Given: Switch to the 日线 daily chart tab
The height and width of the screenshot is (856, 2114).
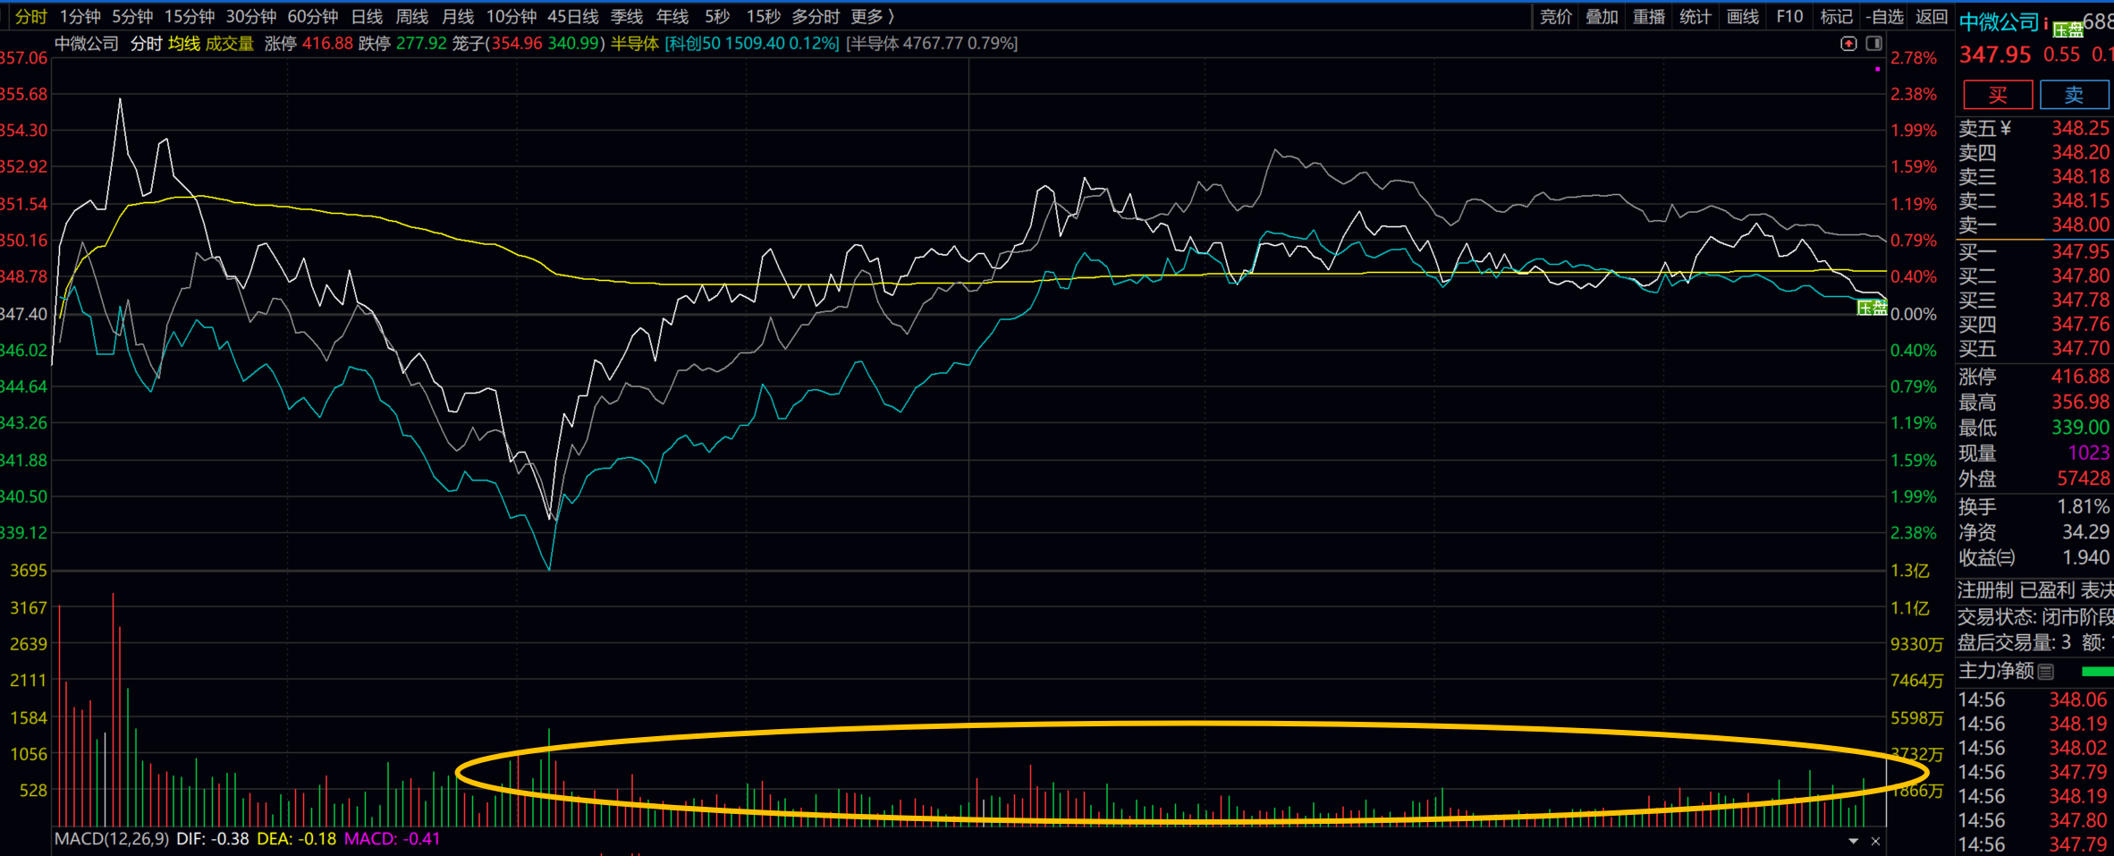Looking at the screenshot, I should 367,17.
